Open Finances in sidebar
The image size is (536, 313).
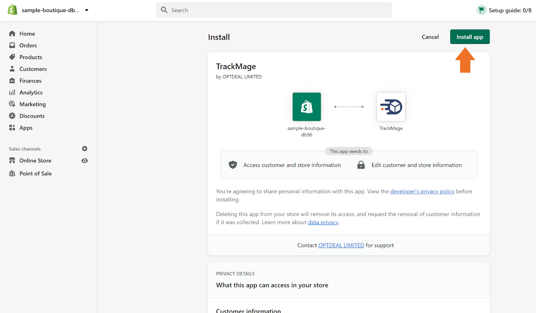coord(30,80)
